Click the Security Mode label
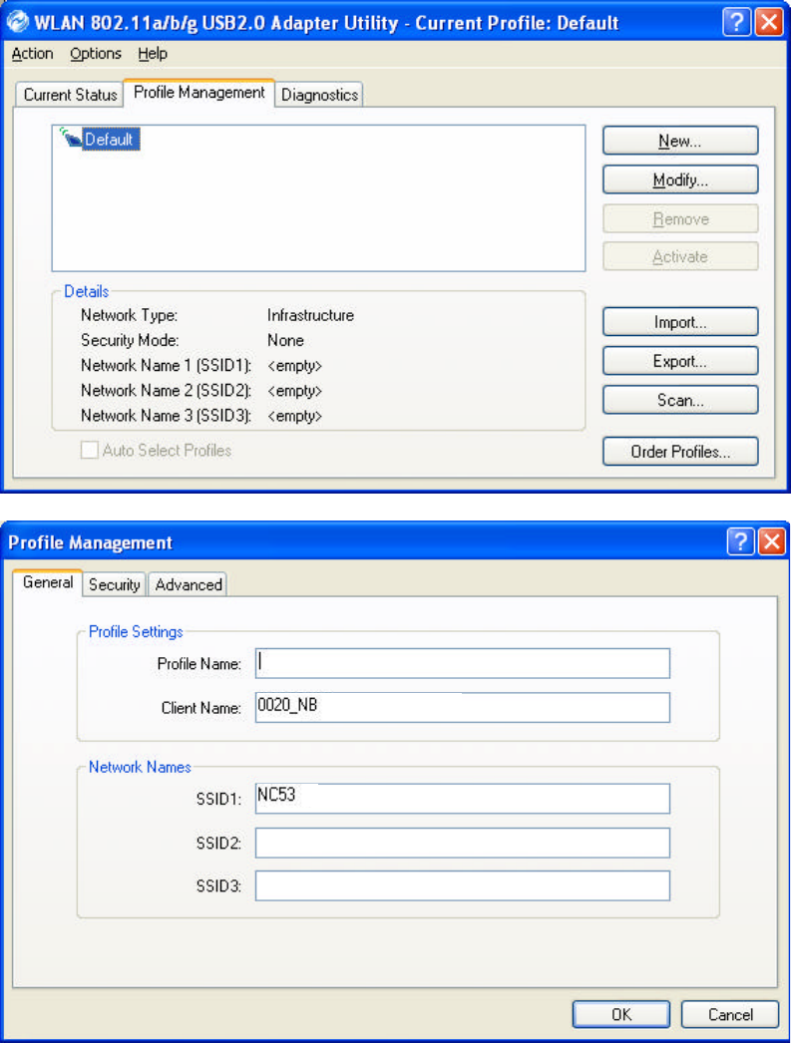Viewport: 791px width, 1043px height. click(130, 341)
